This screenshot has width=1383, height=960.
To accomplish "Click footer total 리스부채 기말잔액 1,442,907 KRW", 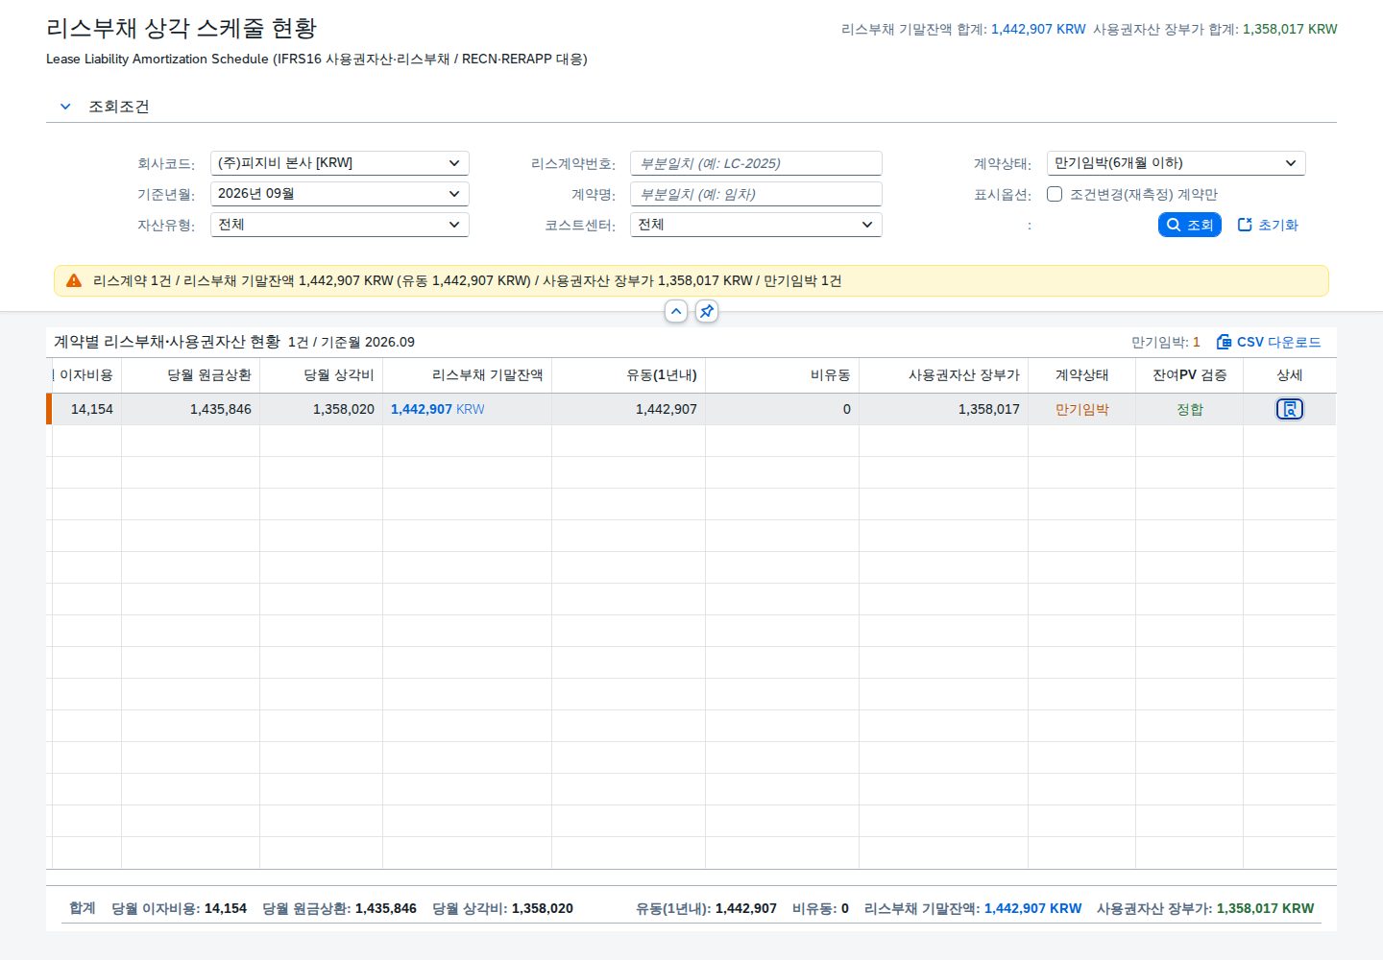I will [x=973, y=908].
